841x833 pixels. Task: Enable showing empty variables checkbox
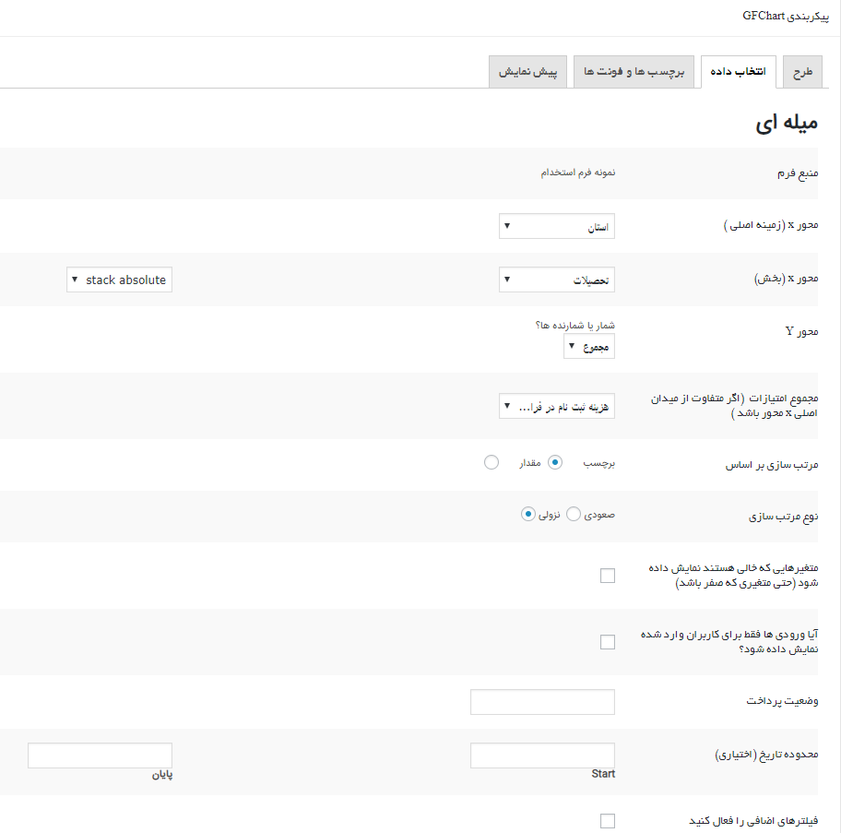click(607, 576)
